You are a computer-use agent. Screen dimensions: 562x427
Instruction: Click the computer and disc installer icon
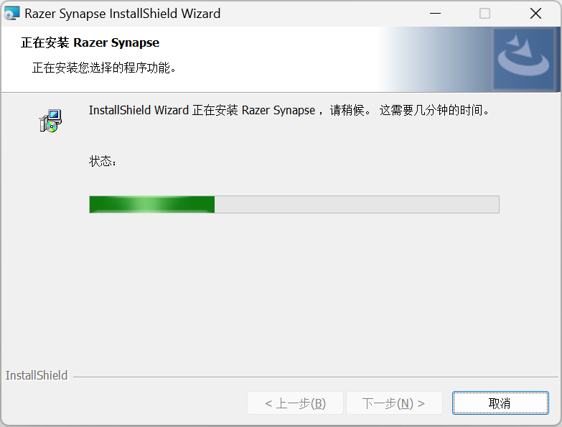tap(50, 121)
